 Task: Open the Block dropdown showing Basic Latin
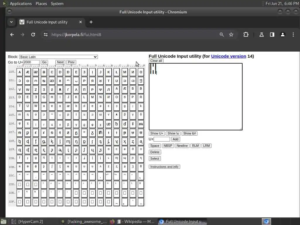59,57
